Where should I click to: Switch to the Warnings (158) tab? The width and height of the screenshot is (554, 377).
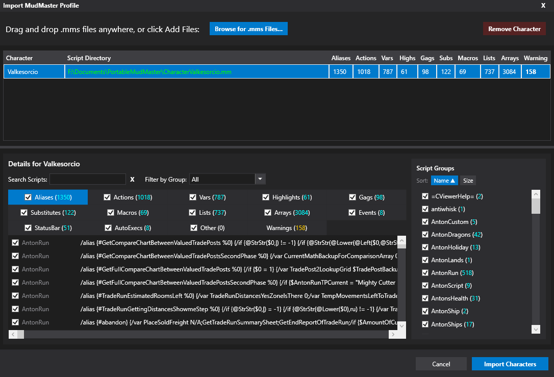(287, 228)
